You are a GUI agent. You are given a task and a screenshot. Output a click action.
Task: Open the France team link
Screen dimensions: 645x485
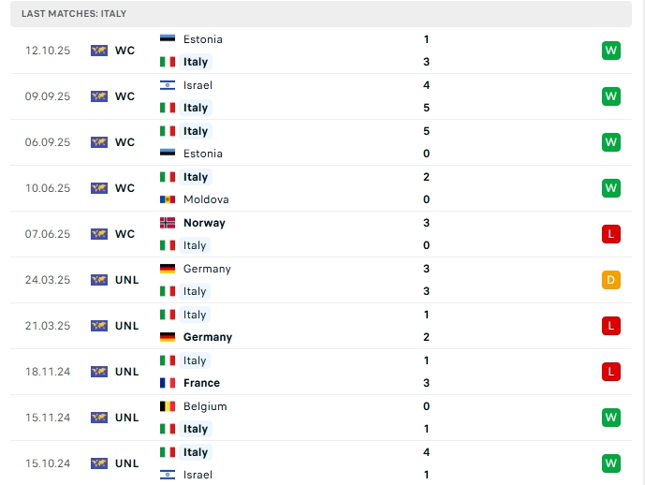201,383
